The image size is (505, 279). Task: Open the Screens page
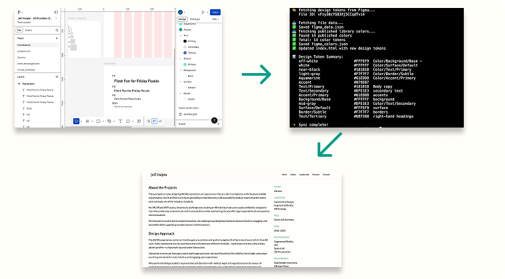pyautogui.click(x=21, y=57)
